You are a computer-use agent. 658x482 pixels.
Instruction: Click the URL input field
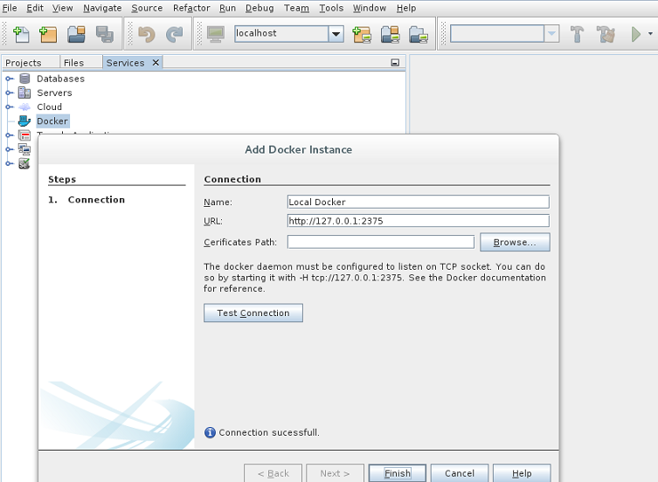(419, 221)
